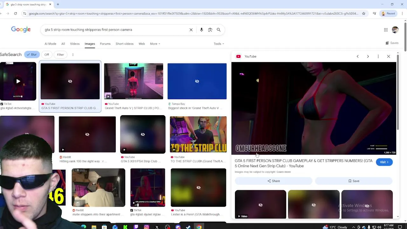Click the Chrome address bar URL

(193, 13)
